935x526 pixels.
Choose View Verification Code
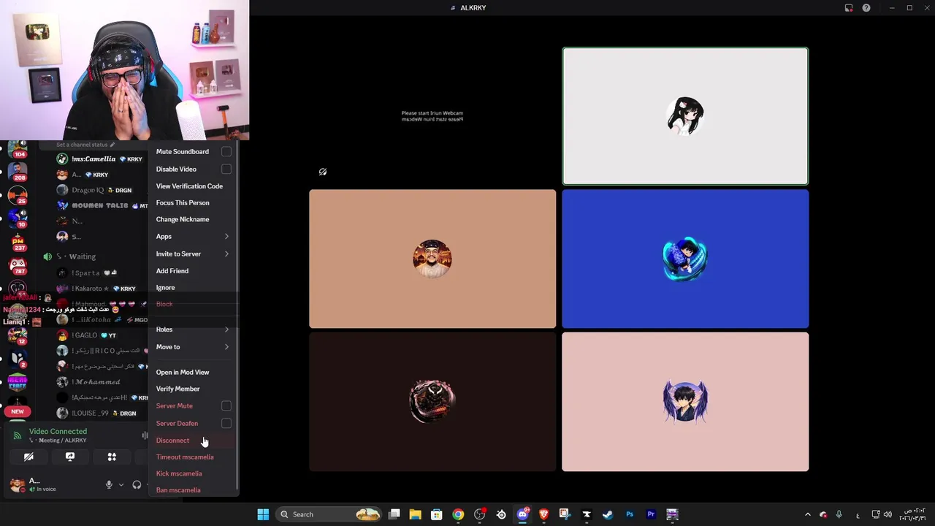click(x=189, y=186)
